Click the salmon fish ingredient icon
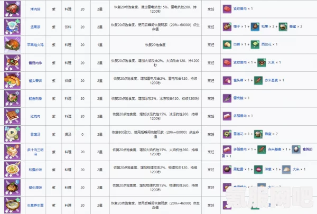This screenshot has height=214, width=317. [227, 98]
